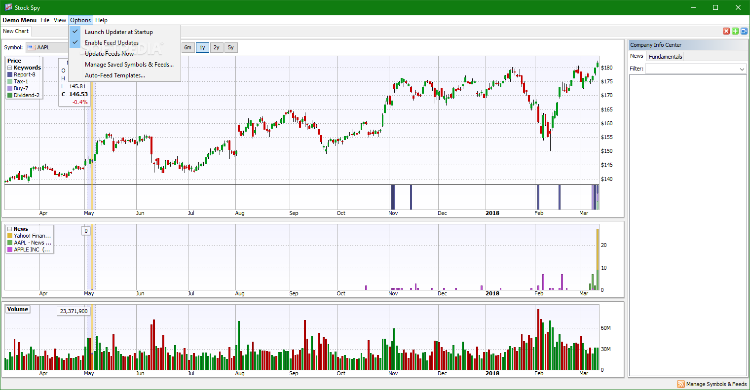The image size is (750, 390).
Task: Minimize the Stock Spy window
Action: click(693, 7)
